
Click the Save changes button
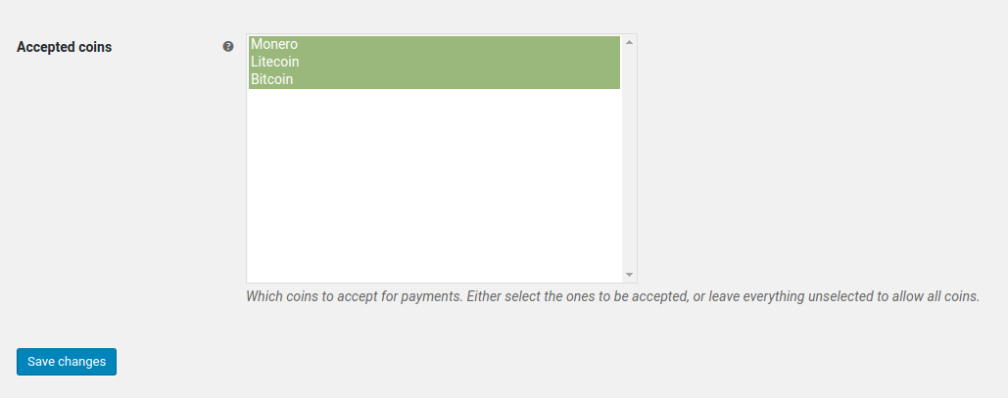click(x=67, y=362)
